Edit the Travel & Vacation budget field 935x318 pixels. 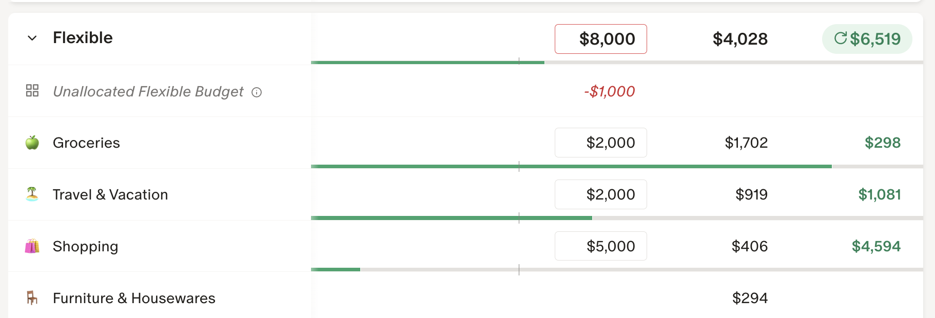600,194
